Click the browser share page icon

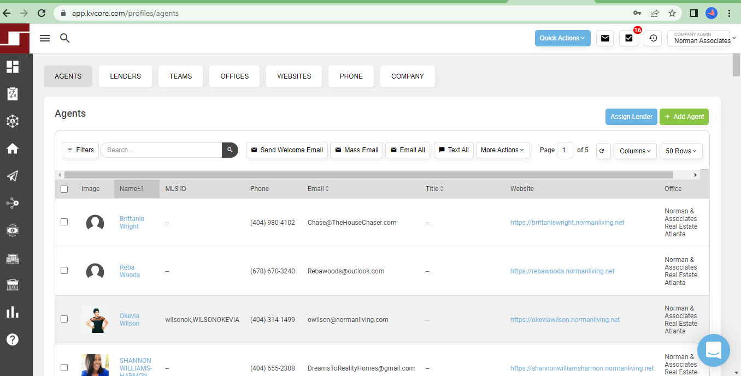click(x=655, y=13)
